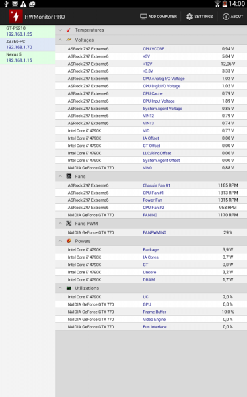Open Settings via the gear icon
Image resolution: width=247 pixels, height=397 pixels.
(190, 17)
